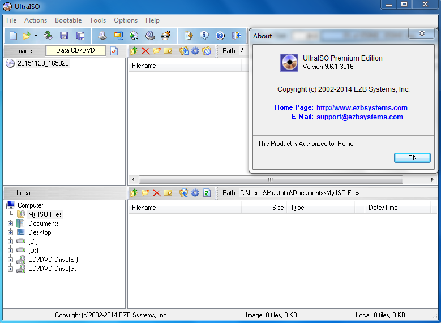Sort local list by the Type column
Screen dimensions: 441x323
[320, 208]
